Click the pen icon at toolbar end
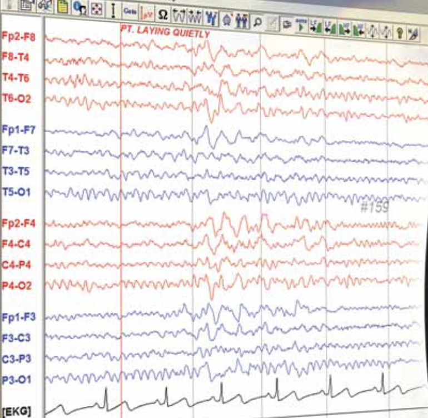The width and height of the screenshot is (428, 418). (414, 34)
